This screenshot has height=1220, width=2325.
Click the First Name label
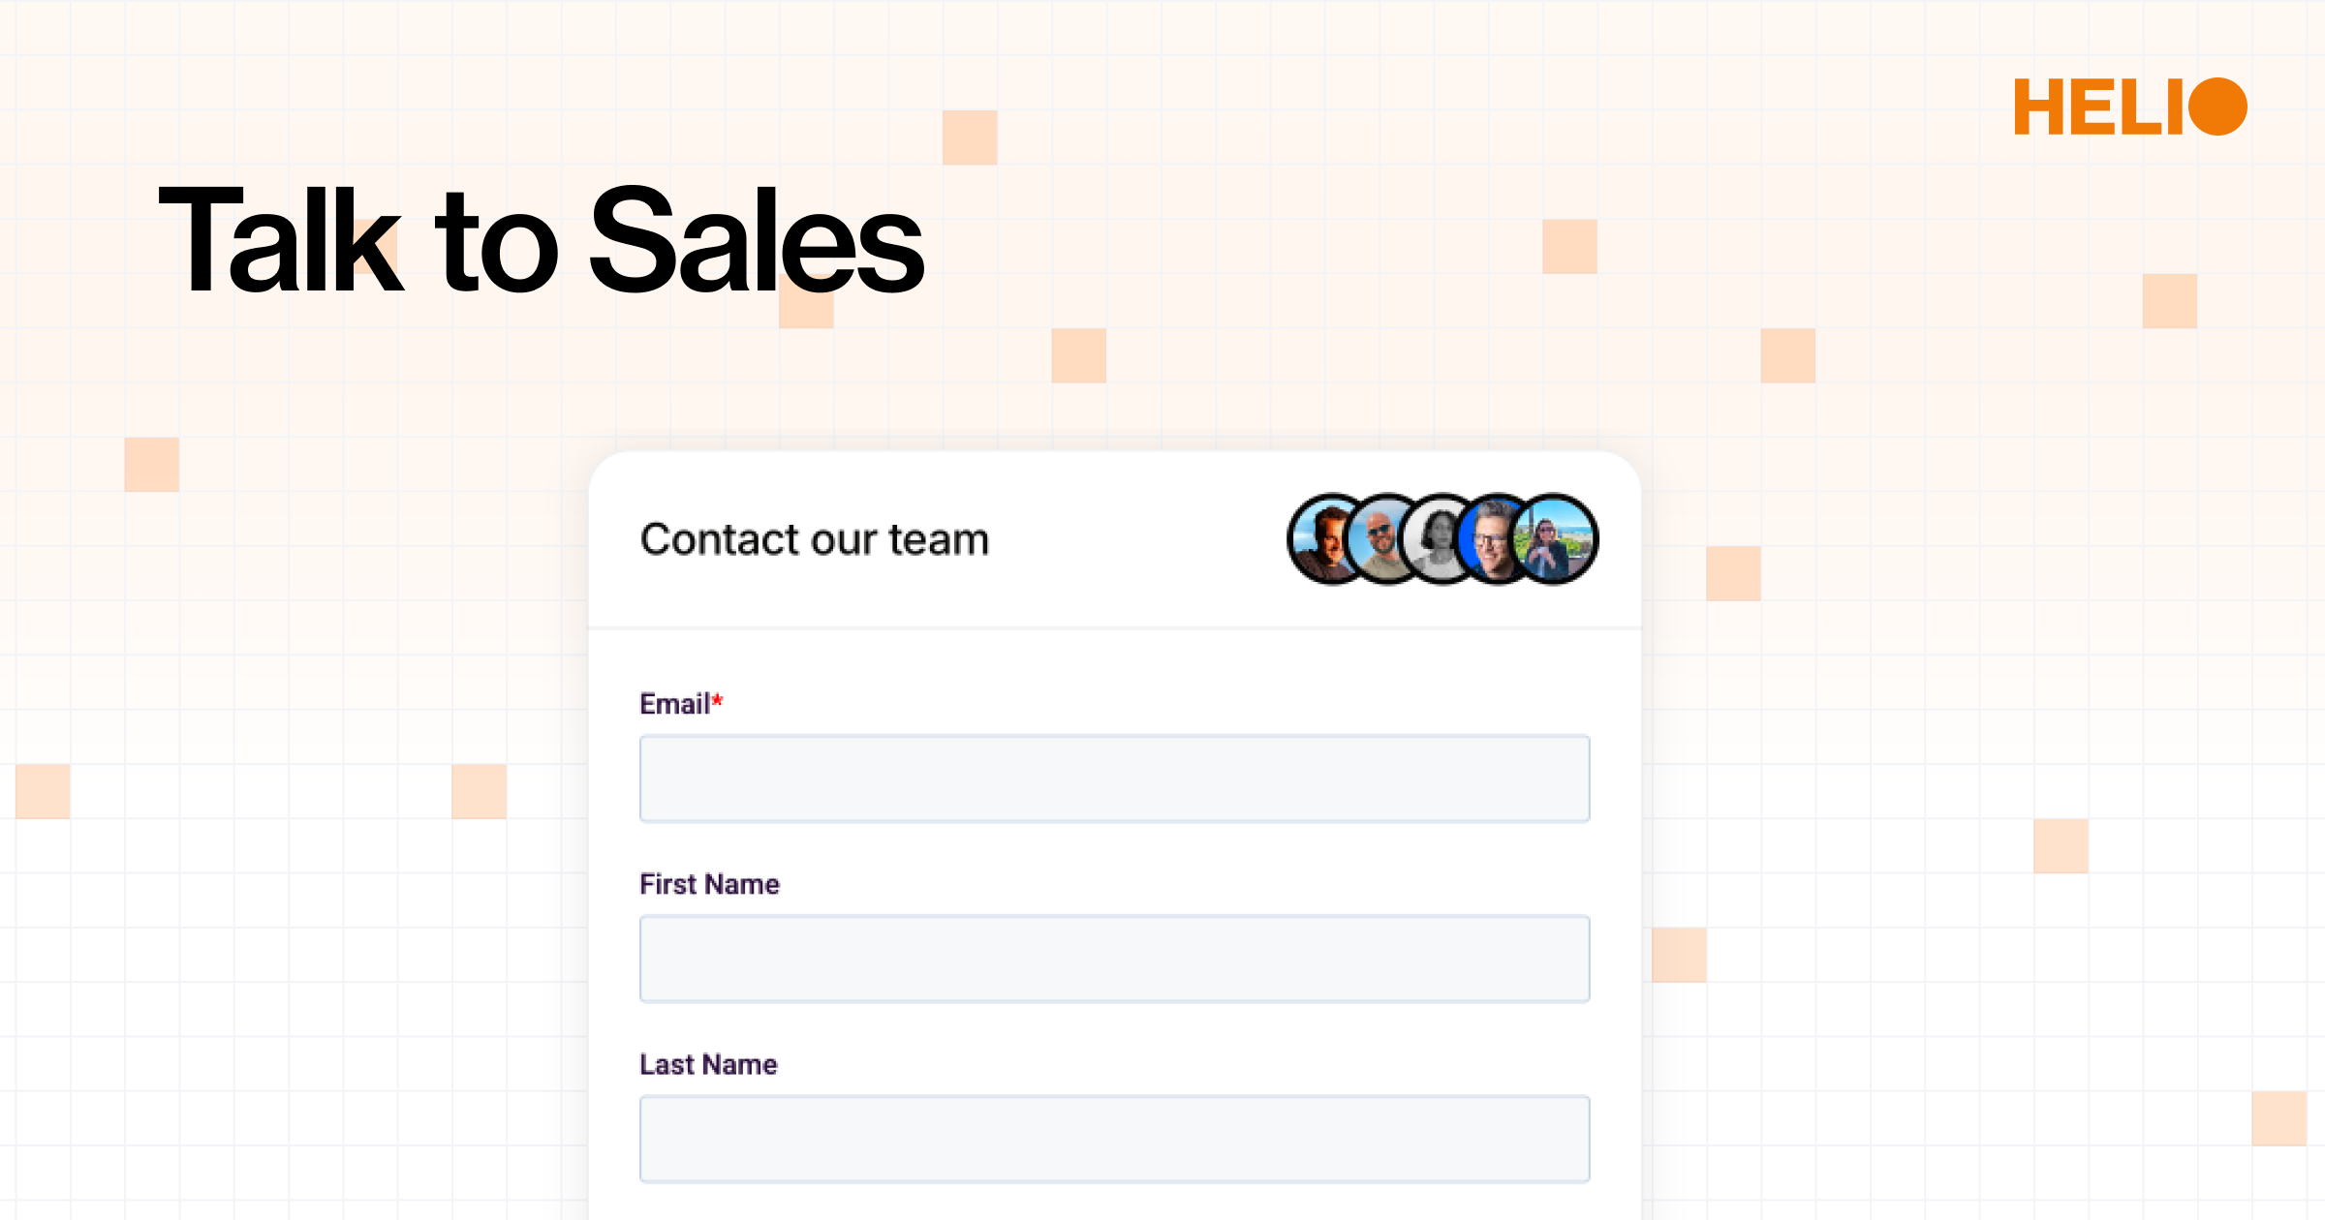coord(708,884)
